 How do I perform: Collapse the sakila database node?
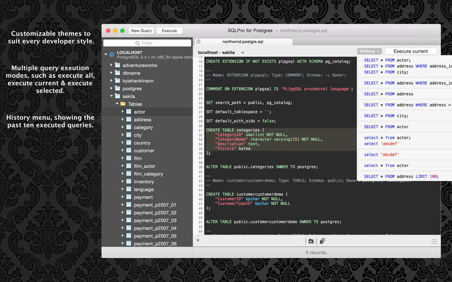[111, 96]
